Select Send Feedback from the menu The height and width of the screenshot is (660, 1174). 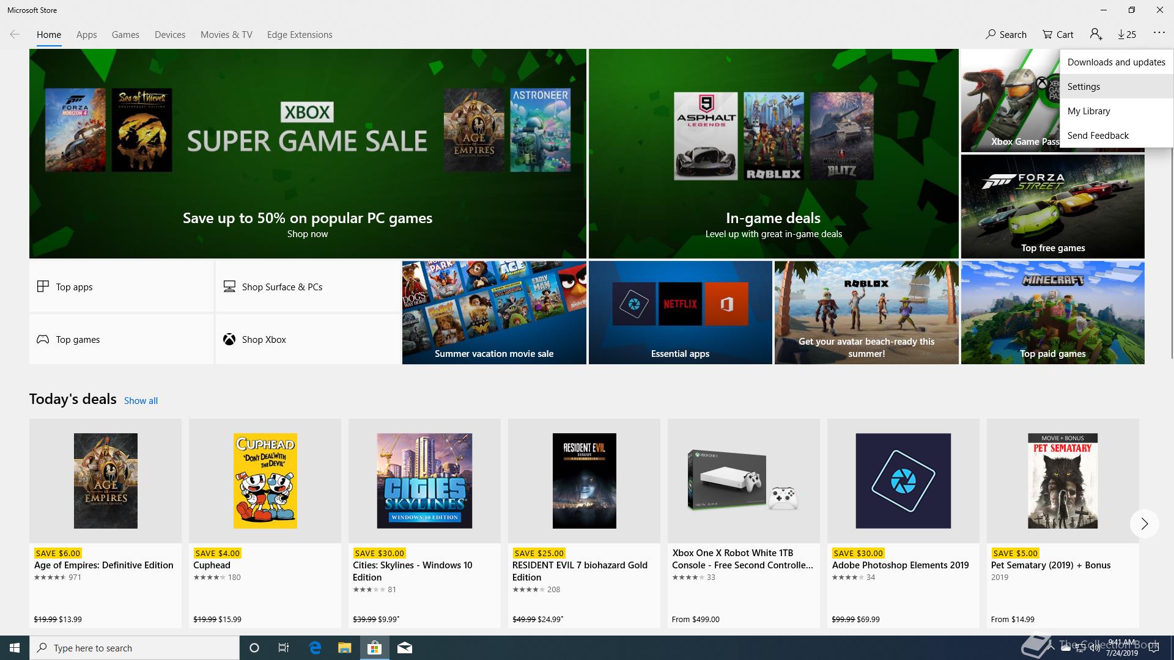(x=1117, y=135)
